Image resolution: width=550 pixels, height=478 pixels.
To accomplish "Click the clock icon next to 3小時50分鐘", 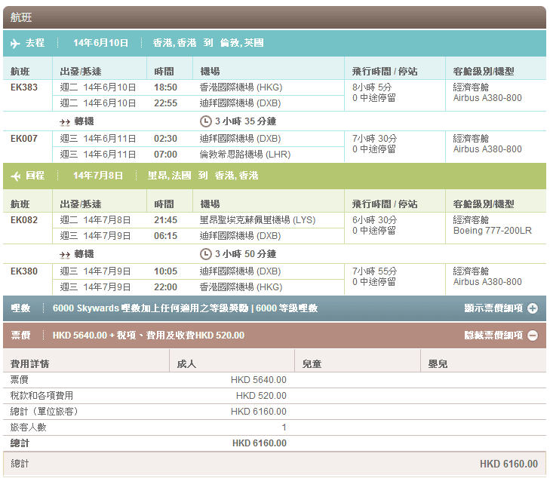I will pyautogui.click(x=206, y=254).
